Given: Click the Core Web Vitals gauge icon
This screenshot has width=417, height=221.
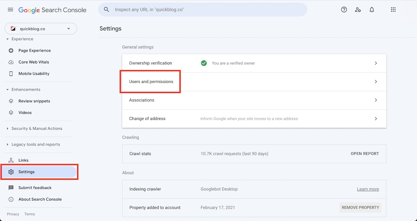Looking at the screenshot, I should click(x=11, y=62).
